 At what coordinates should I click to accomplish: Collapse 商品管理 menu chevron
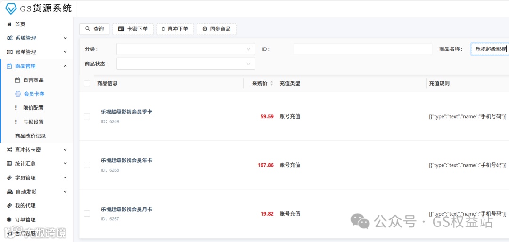[x=65, y=66]
